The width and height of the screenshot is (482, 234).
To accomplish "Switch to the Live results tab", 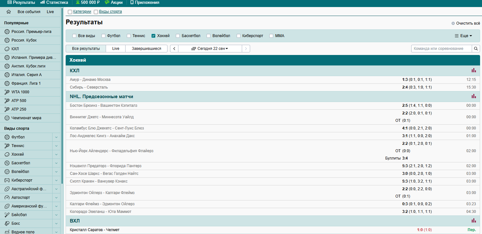I will coord(116,49).
